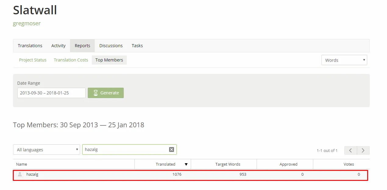Switch to the Activity tab
Screen dimensions: 387x190
(x=58, y=46)
